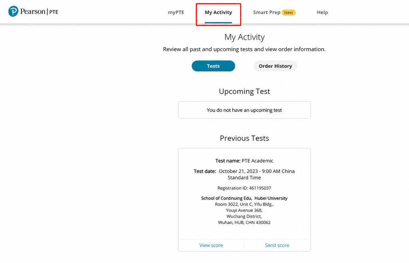Screen dimensions: 409x263
Task: Switch to the Order History view
Action: pyautogui.click(x=275, y=66)
